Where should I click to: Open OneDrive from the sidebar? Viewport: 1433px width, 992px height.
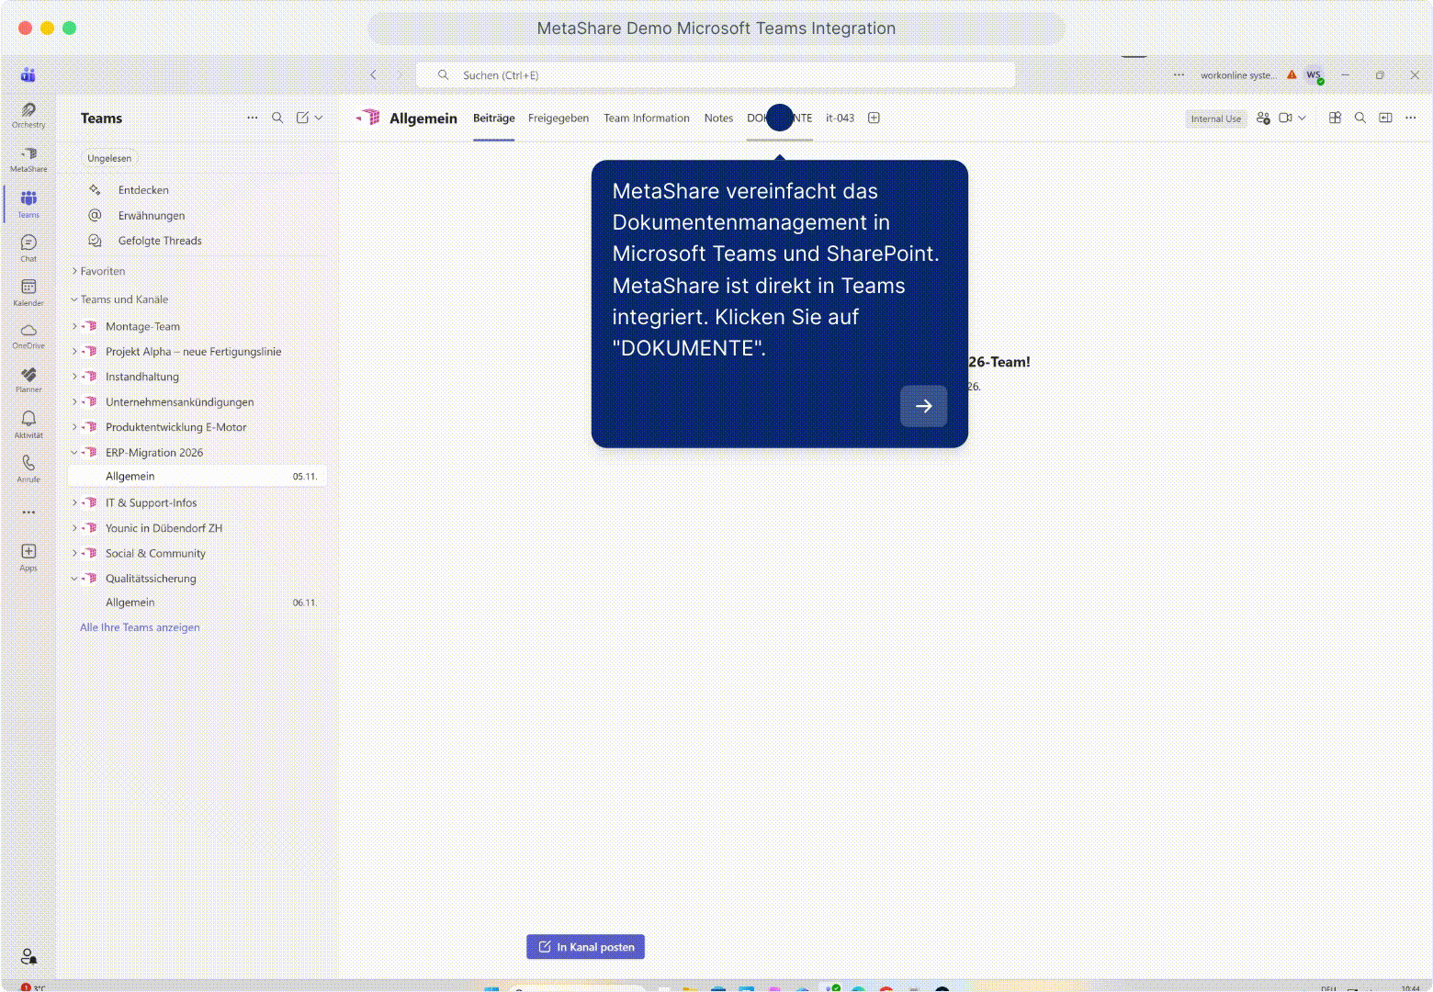click(x=28, y=335)
